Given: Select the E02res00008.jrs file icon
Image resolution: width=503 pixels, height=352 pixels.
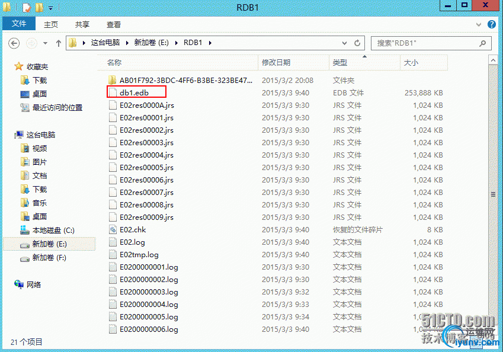Looking at the screenshot, I should coord(113,204).
